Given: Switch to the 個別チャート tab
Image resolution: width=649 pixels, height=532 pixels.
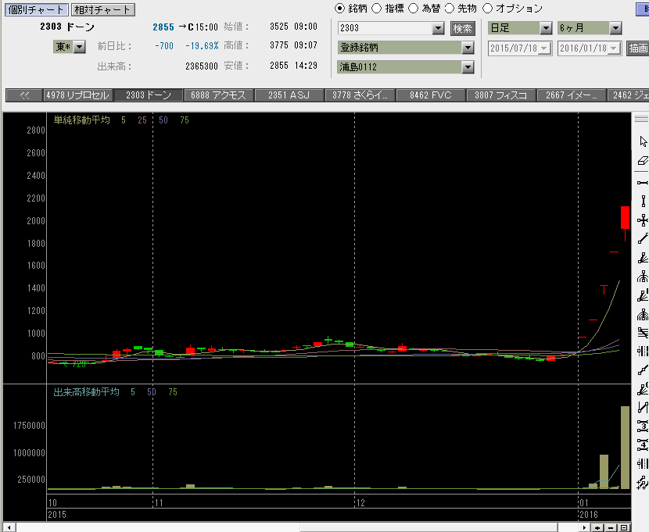Looking at the screenshot, I should pyautogui.click(x=37, y=9).
